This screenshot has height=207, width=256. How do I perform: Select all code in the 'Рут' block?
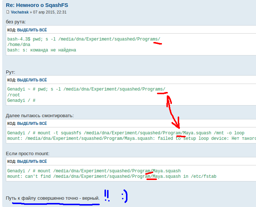32,80
